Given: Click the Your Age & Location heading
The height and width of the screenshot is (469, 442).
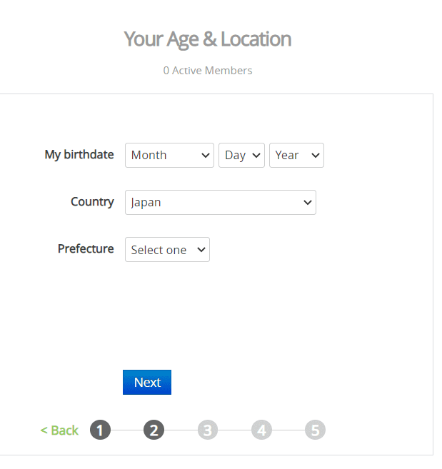Looking at the screenshot, I should 208,39.
